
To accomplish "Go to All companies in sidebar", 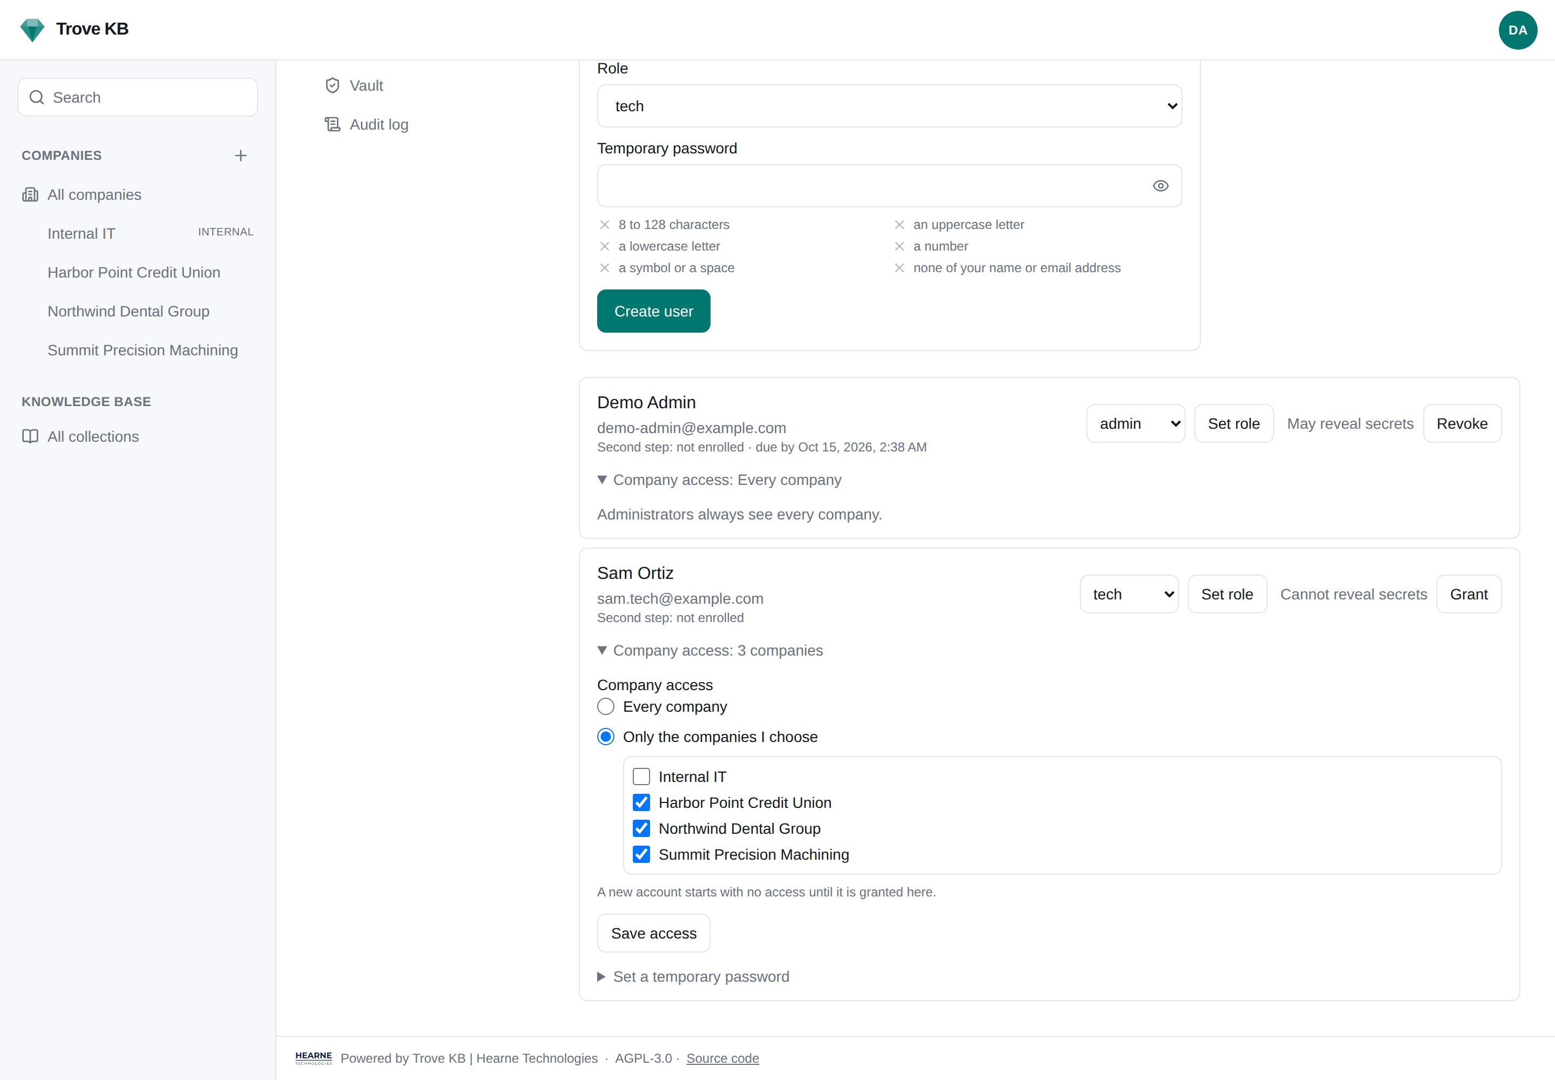I will [94, 195].
